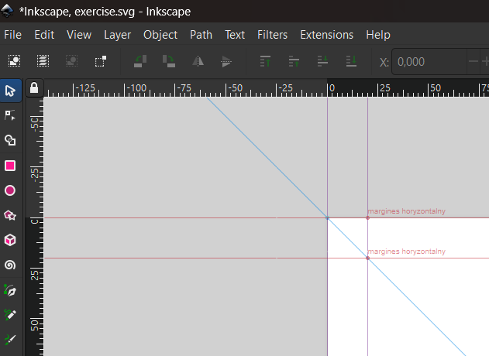The height and width of the screenshot is (356, 489).
Task: Select the Rectangle tool
Action: click(10, 166)
